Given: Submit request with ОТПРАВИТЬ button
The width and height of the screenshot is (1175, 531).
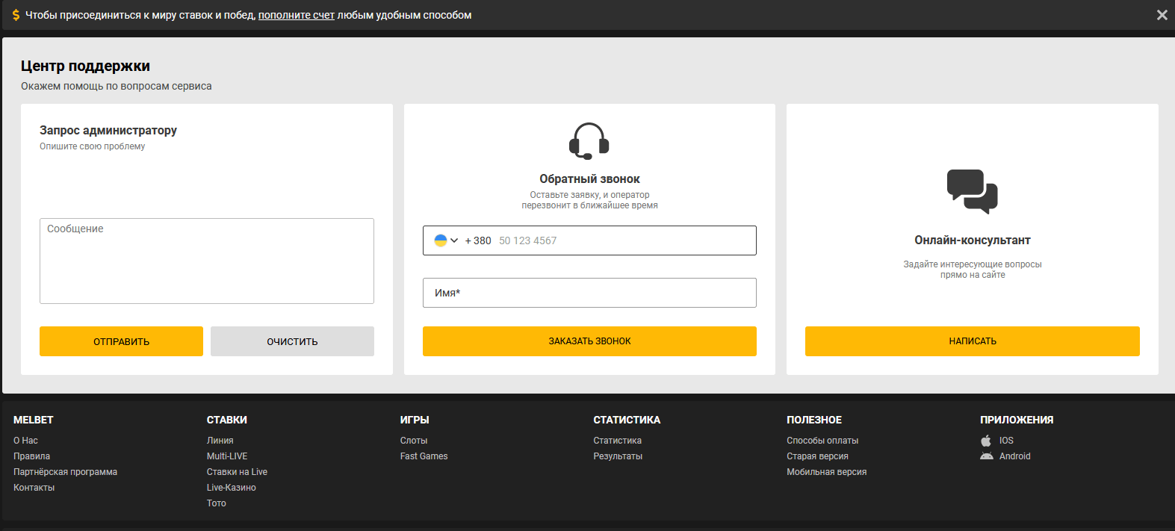Looking at the screenshot, I should tap(121, 341).
